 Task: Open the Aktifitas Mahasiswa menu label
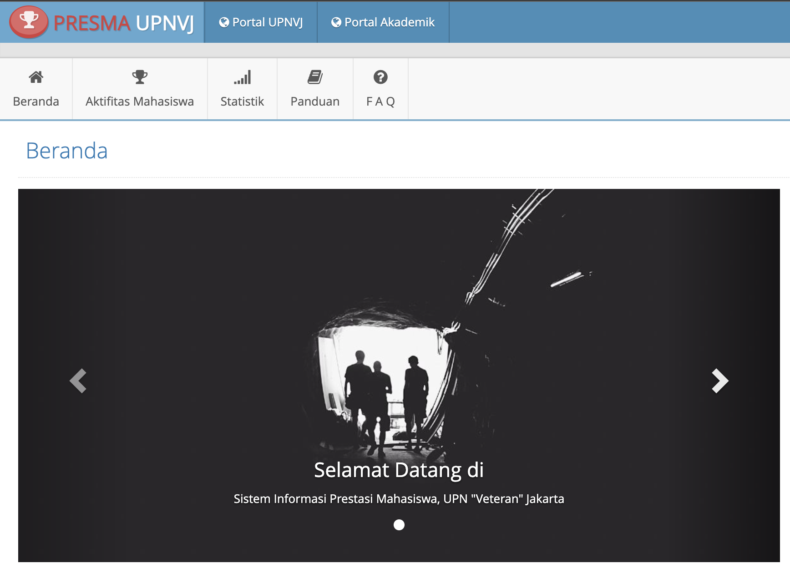coord(140,101)
